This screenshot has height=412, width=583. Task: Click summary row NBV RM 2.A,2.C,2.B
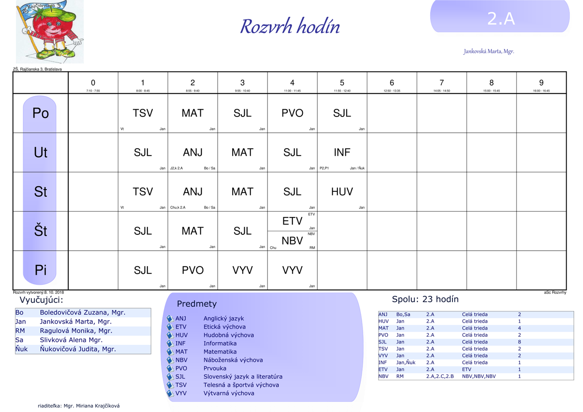point(476,376)
